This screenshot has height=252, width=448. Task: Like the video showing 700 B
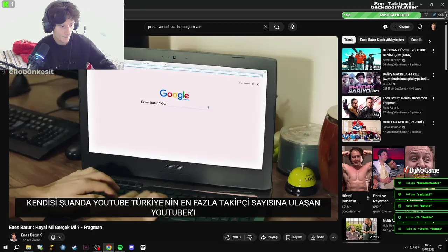(x=233, y=237)
